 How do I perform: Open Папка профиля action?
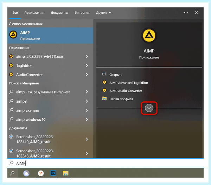coord(121,99)
